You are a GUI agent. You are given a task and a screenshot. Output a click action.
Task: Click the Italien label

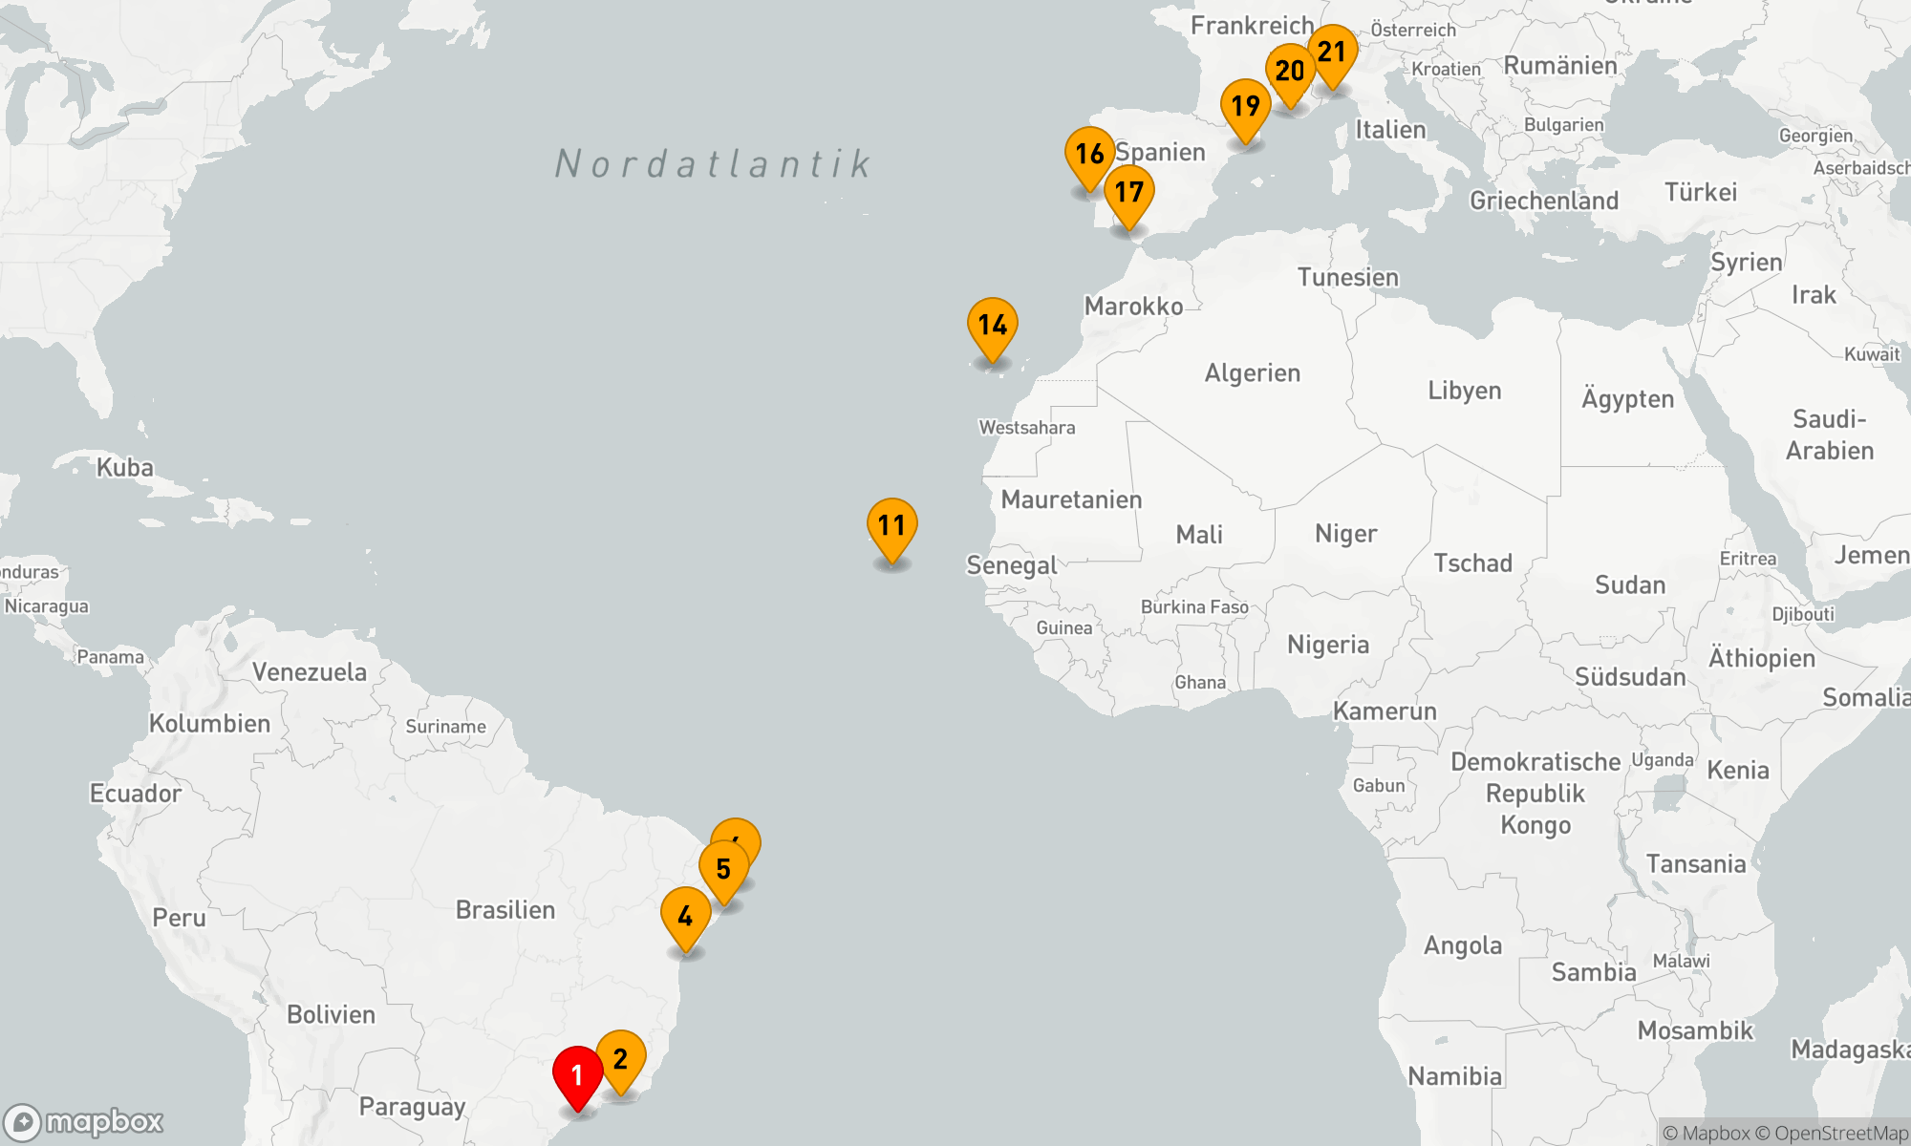pos(1390,129)
